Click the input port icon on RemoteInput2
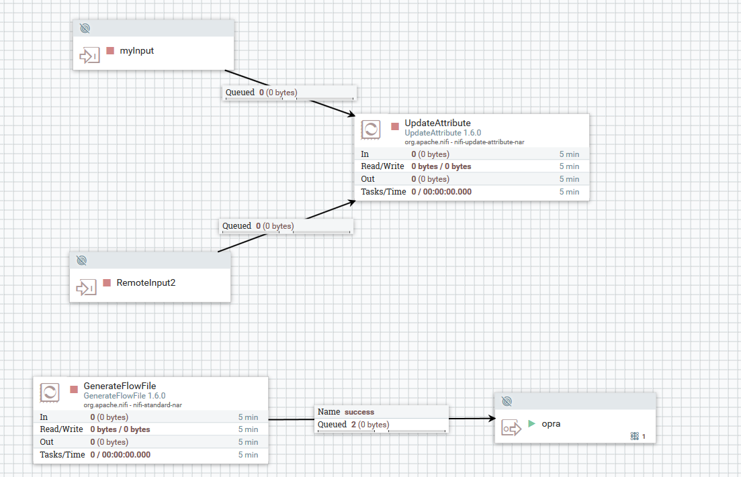The width and height of the screenshot is (741, 477). point(85,287)
